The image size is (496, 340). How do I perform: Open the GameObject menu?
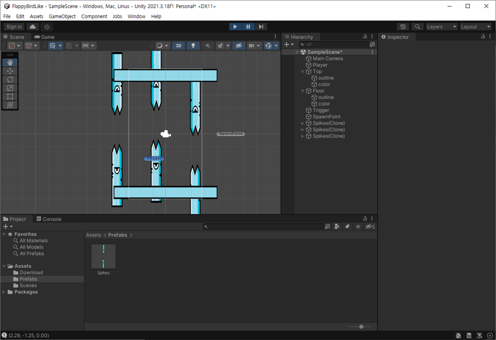click(62, 16)
